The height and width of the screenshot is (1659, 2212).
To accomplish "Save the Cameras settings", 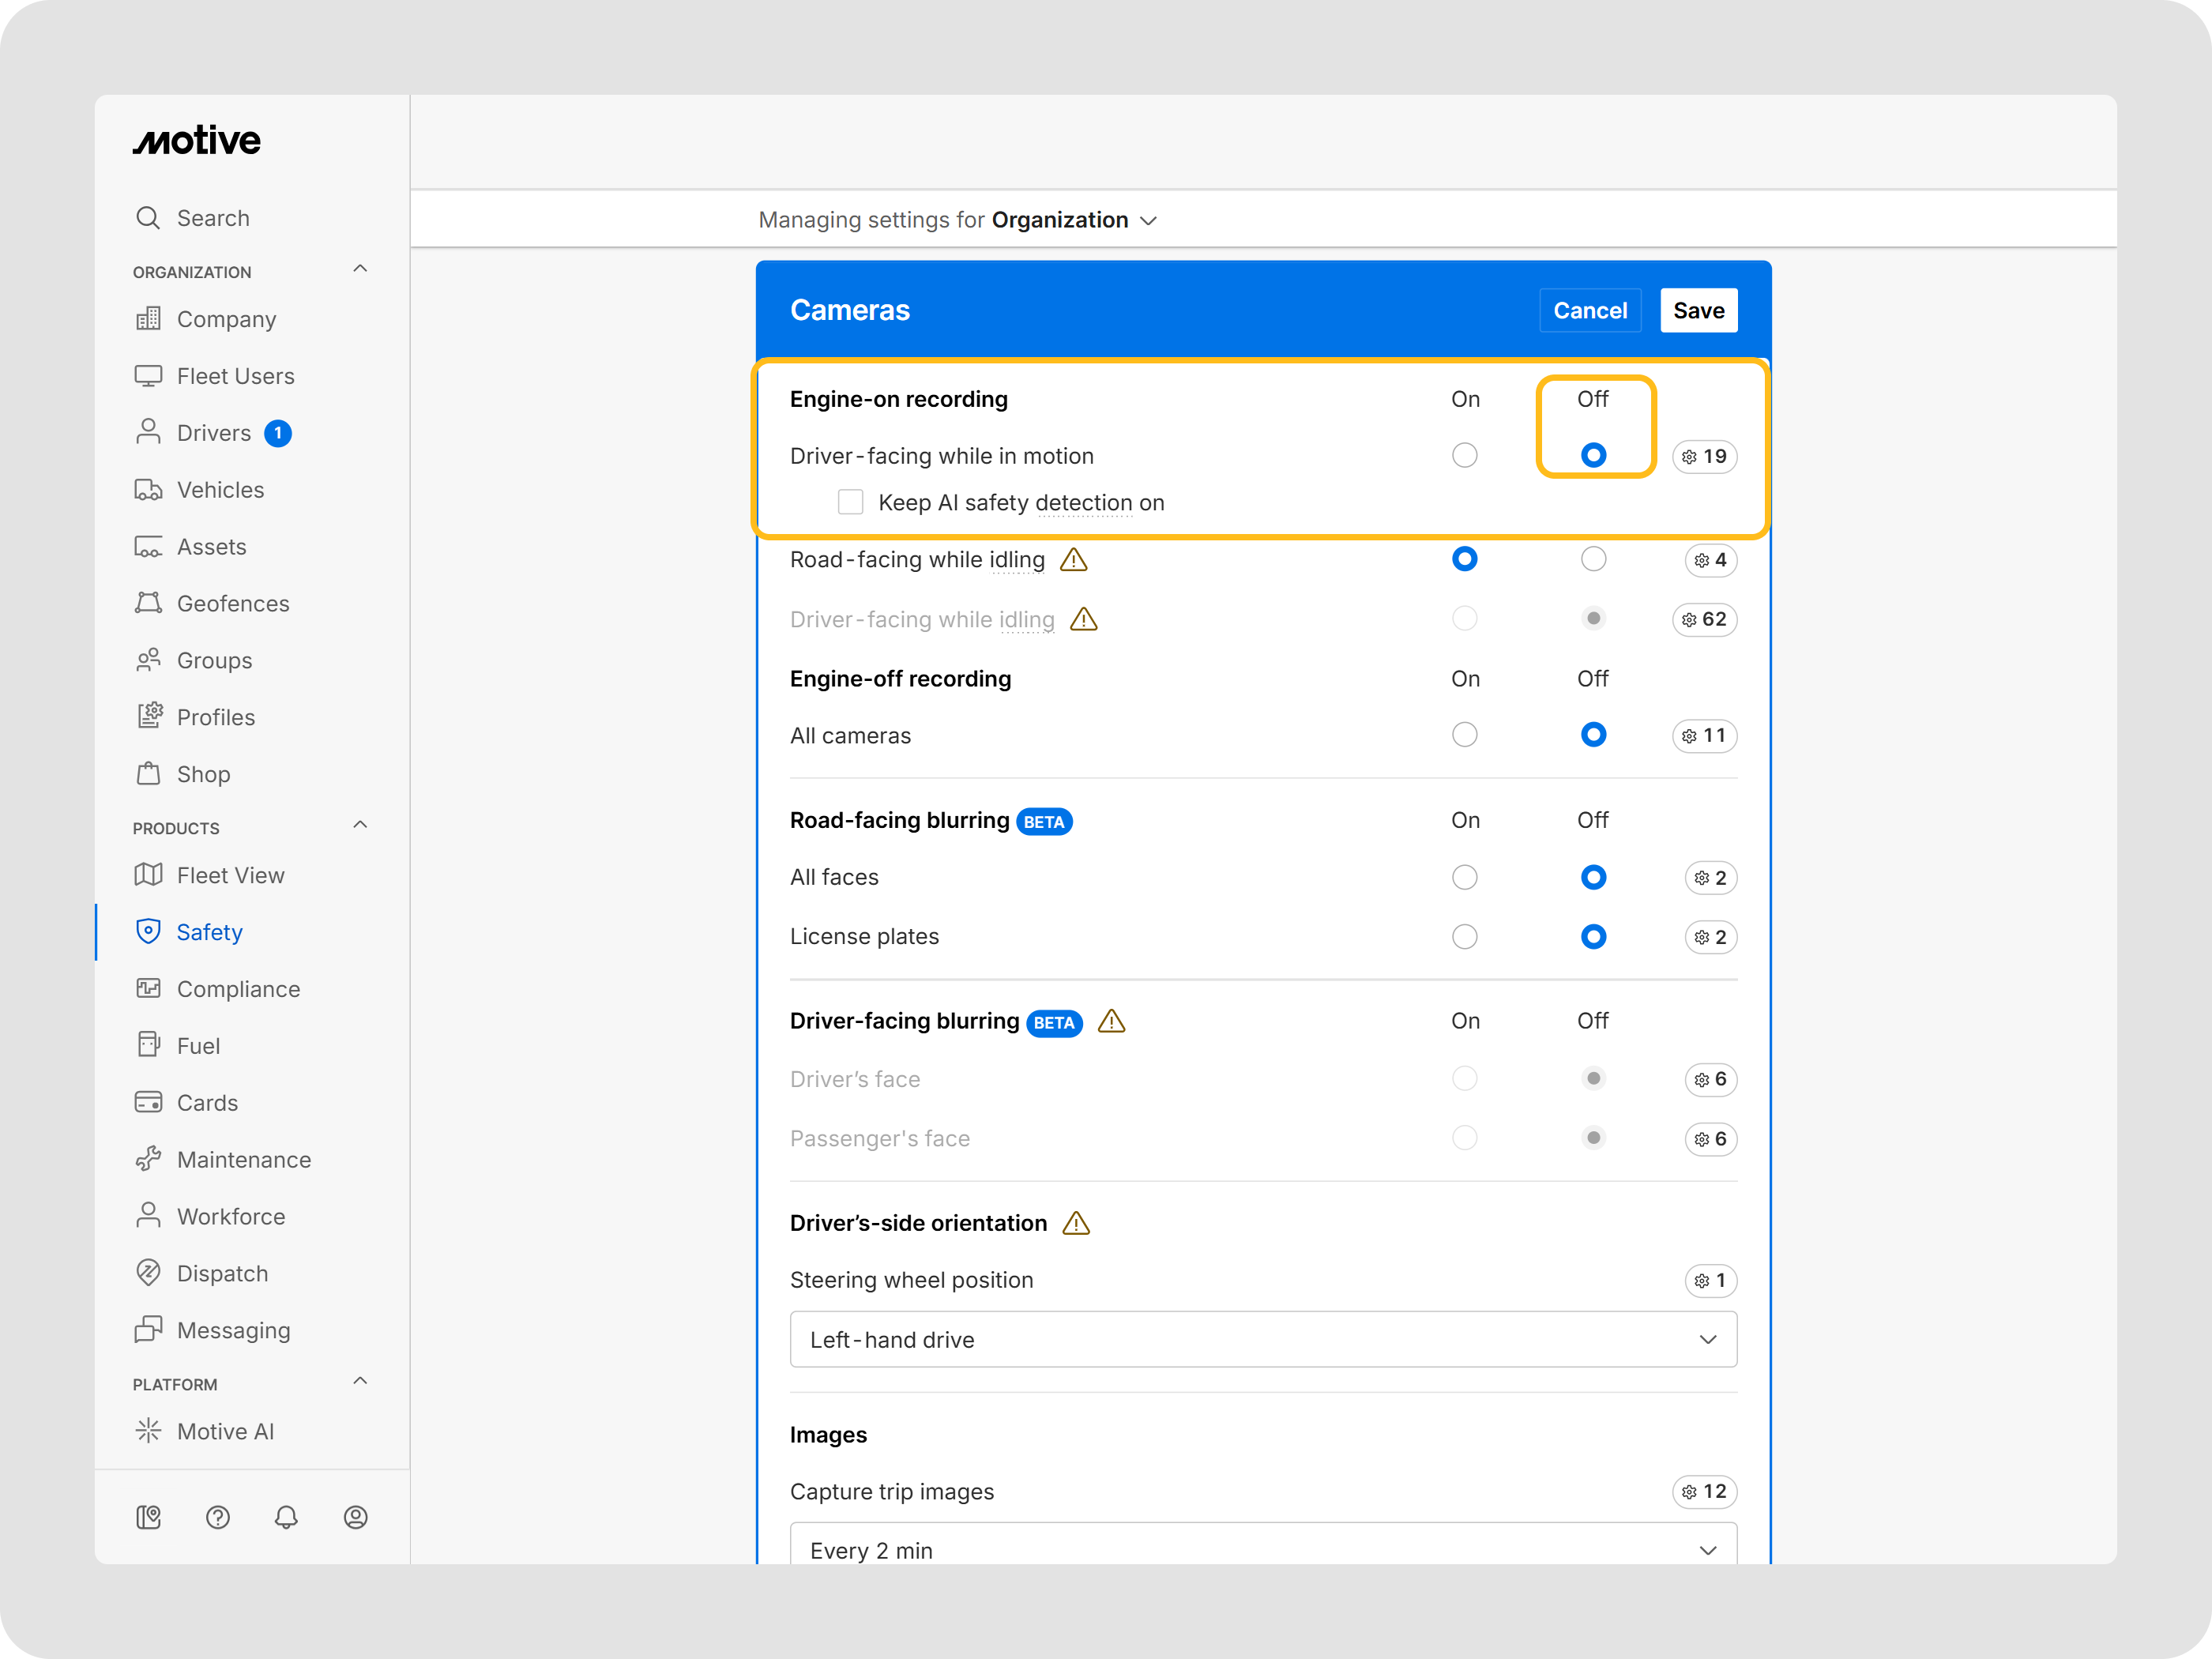I will point(1699,310).
